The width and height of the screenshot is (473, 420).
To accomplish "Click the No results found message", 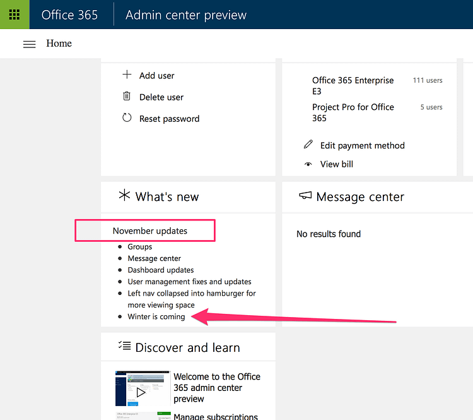I will click(329, 234).
